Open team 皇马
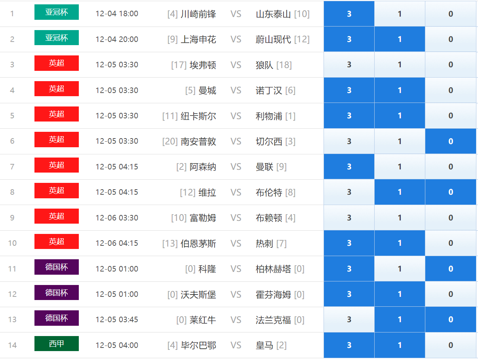Image resolution: width=478 pixels, height=359 pixels. (x=265, y=346)
